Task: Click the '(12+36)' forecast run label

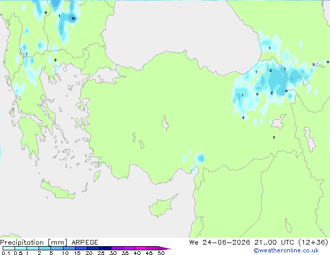Action: coord(313,243)
